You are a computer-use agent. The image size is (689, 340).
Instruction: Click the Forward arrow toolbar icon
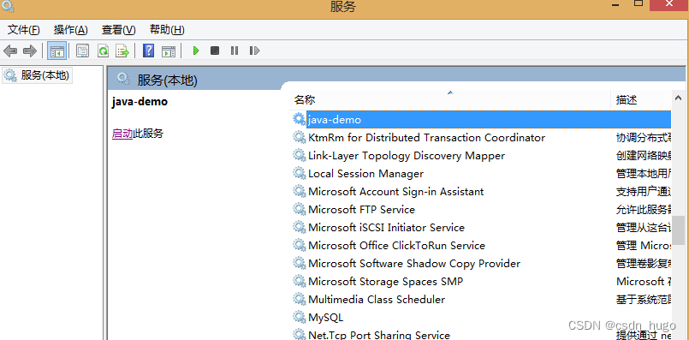point(29,51)
